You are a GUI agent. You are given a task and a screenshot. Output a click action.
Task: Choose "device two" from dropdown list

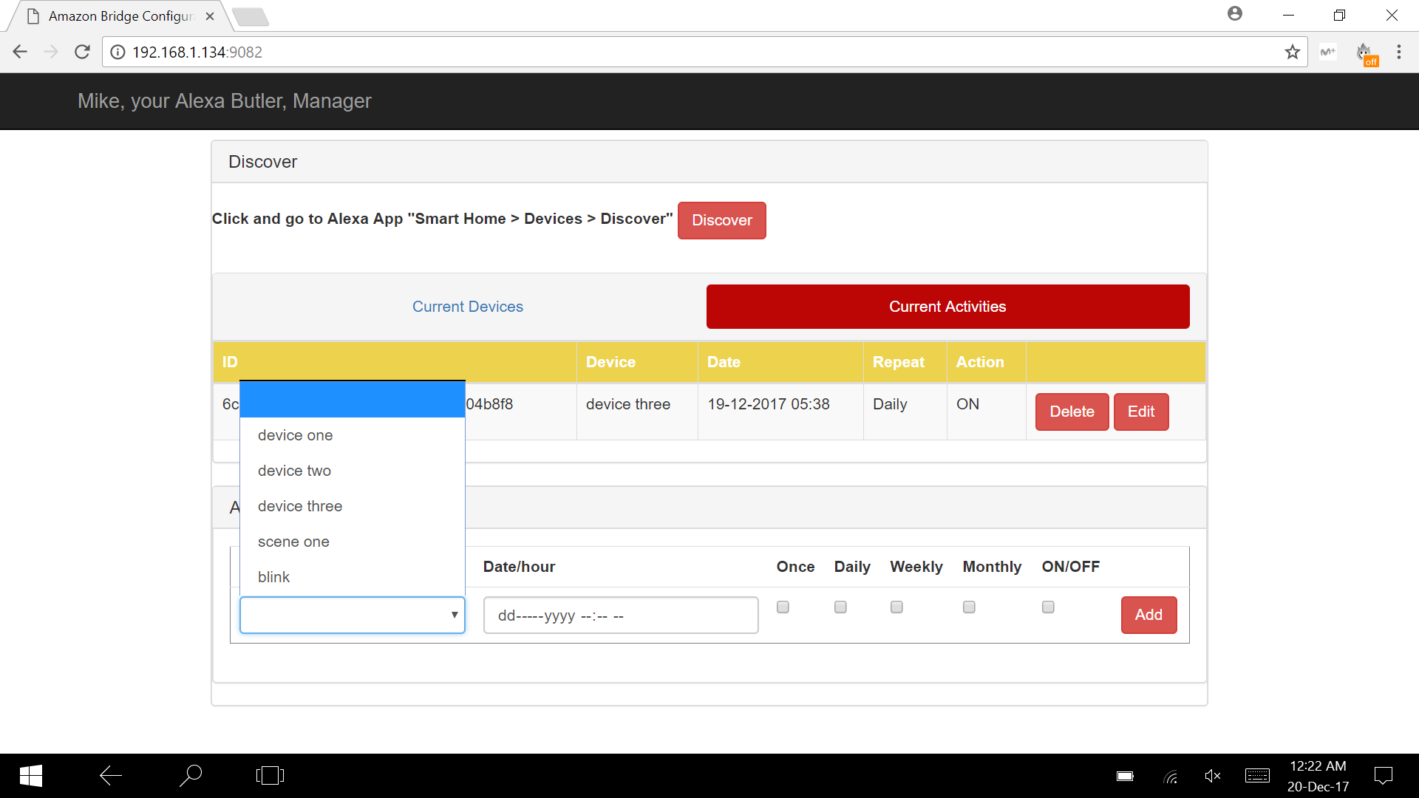tap(294, 471)
